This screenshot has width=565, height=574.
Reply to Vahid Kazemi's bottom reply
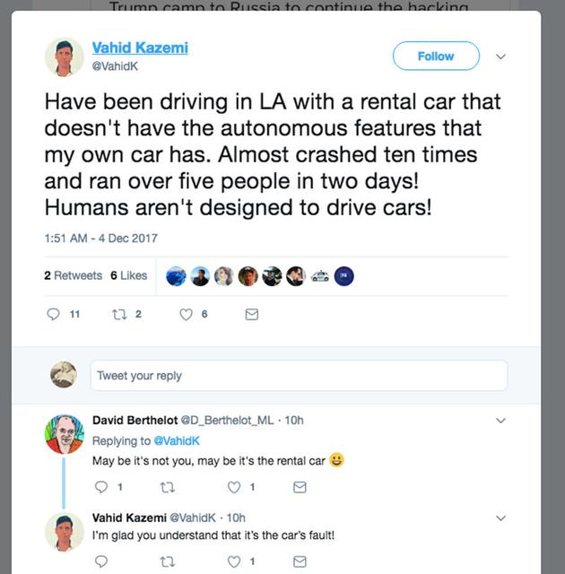tap(100, 562)
